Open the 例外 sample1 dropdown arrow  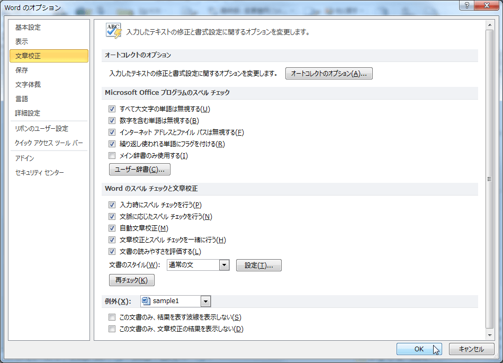205,301
